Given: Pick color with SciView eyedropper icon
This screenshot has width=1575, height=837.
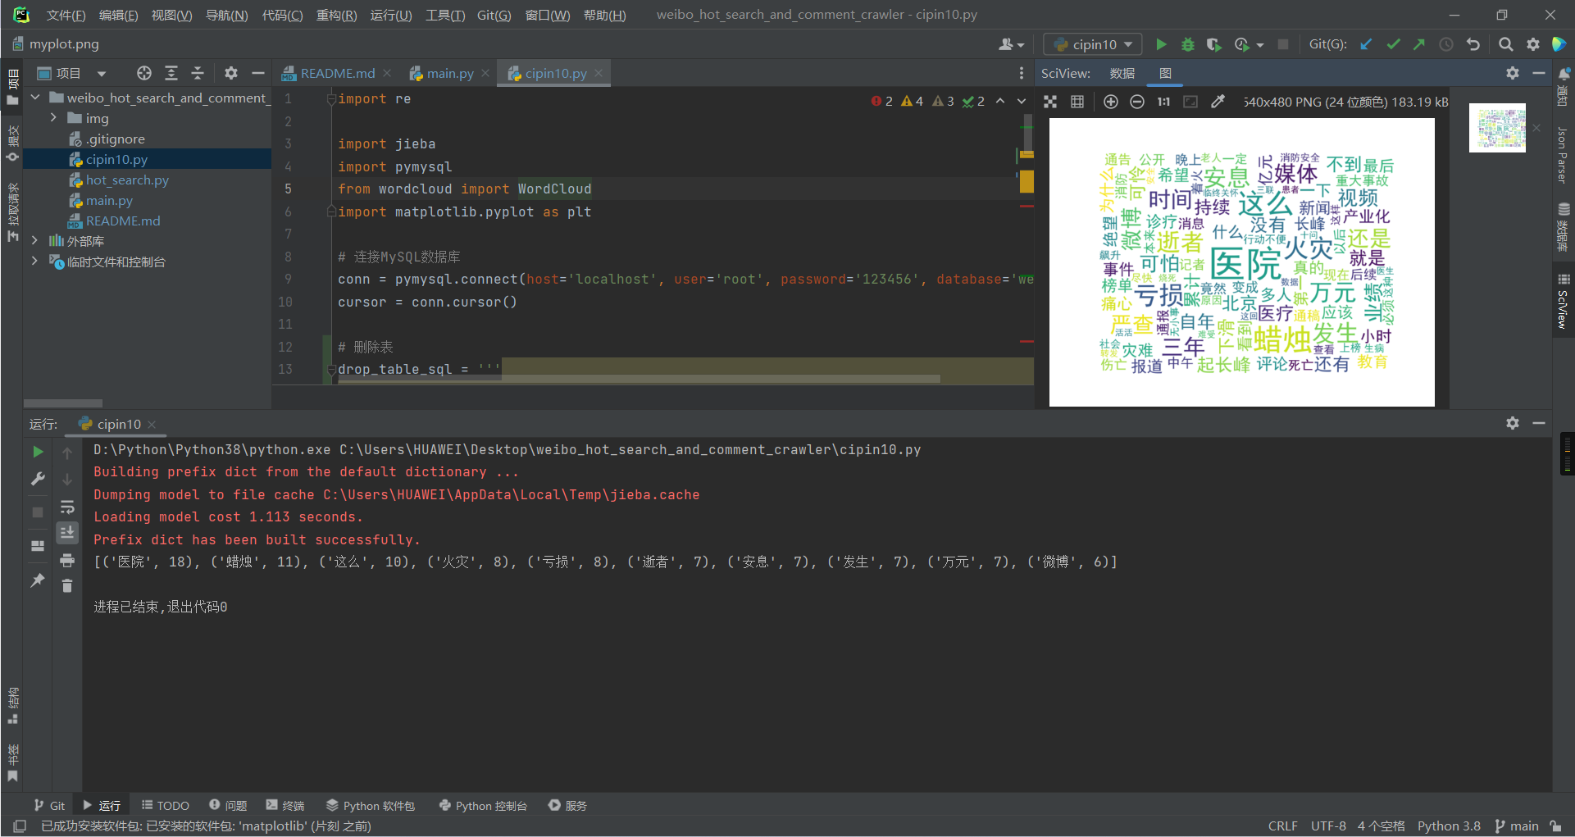Looking at the screenshot, I should 1218,102.
